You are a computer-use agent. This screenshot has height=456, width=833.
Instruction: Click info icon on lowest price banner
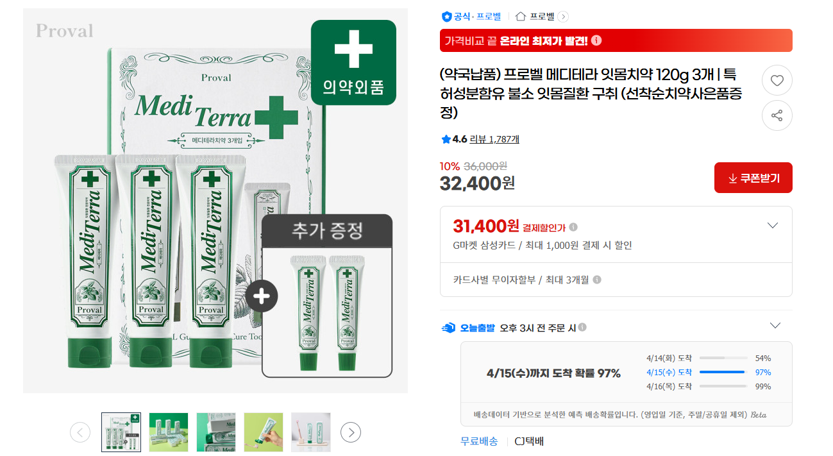(596, 40)
